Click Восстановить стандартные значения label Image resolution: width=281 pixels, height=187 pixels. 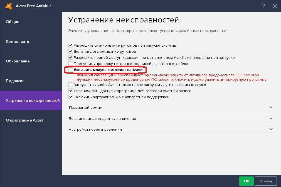(x=102, y=118)
